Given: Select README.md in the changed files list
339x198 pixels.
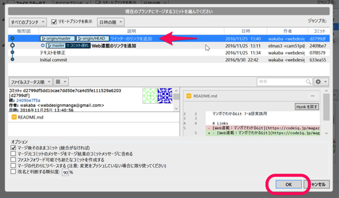Looking at the screenshot, I should click(x=94, y=117).
